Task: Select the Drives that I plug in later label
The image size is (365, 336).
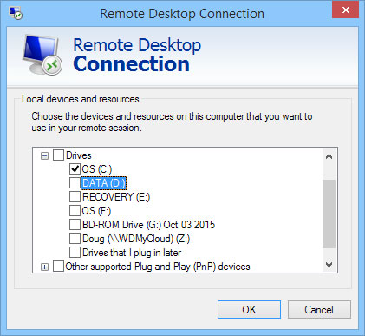Action: (132, 253)
